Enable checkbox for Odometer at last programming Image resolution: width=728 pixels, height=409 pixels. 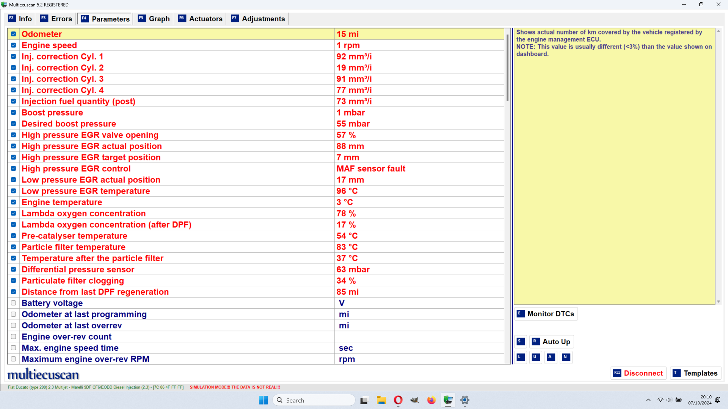tap(13, 314)
